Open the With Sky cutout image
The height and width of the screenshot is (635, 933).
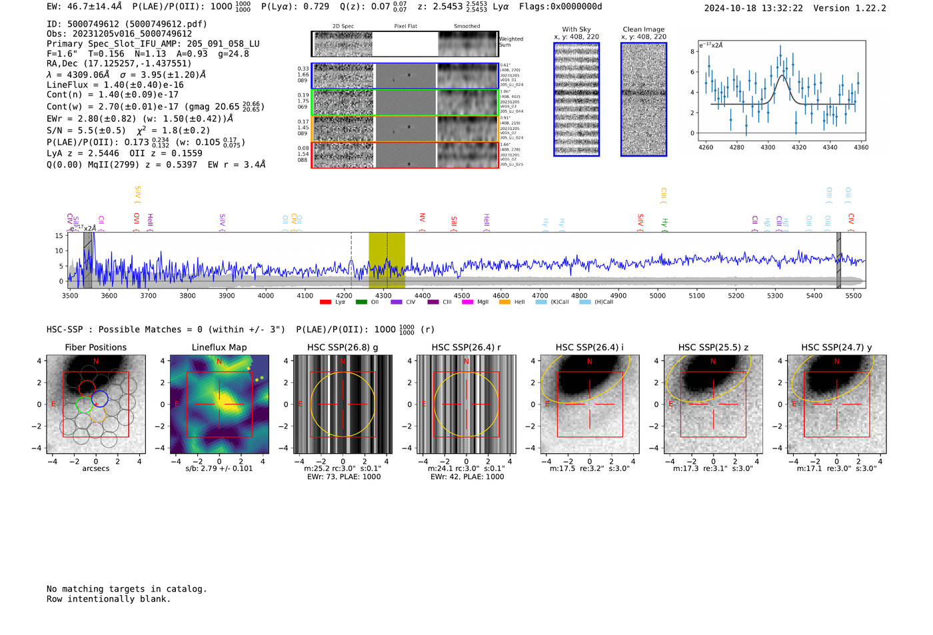(576, 99)
